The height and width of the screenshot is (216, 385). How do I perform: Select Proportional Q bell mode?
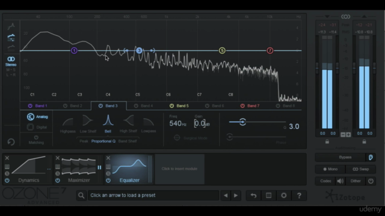pyautogui.click(x=103, y=142)
